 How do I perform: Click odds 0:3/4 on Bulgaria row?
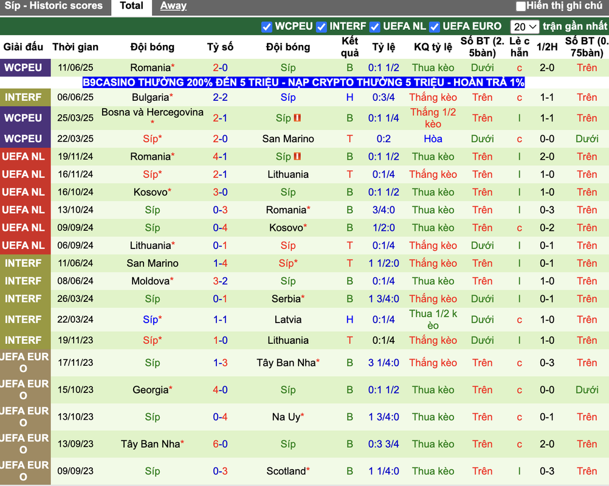[x=384, y=97]
